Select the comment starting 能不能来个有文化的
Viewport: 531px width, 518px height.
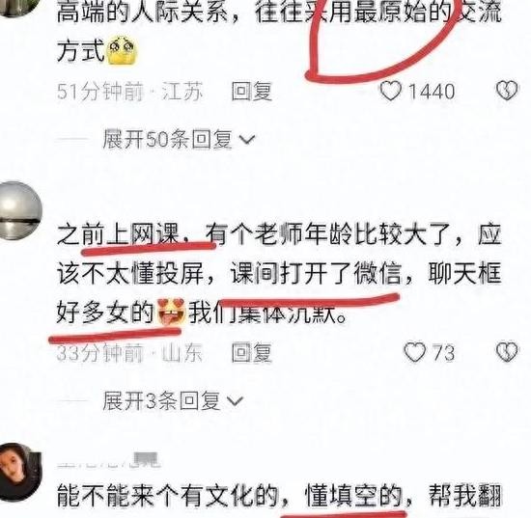tap(279, 497)
